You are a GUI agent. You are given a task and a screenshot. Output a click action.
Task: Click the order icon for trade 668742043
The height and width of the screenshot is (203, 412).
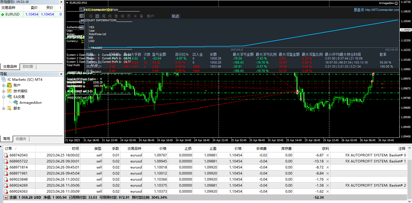coord(6,155)
